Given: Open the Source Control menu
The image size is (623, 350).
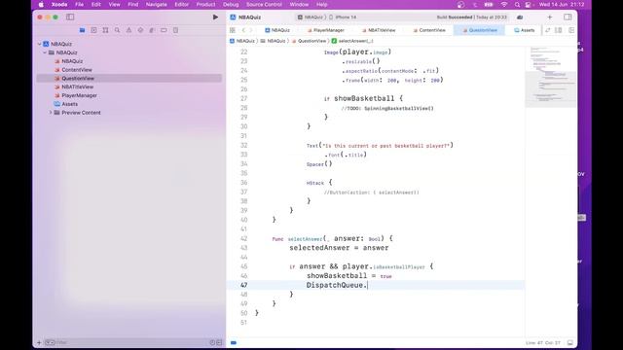Looking at the screenshot, I should (x=264, y=4).
